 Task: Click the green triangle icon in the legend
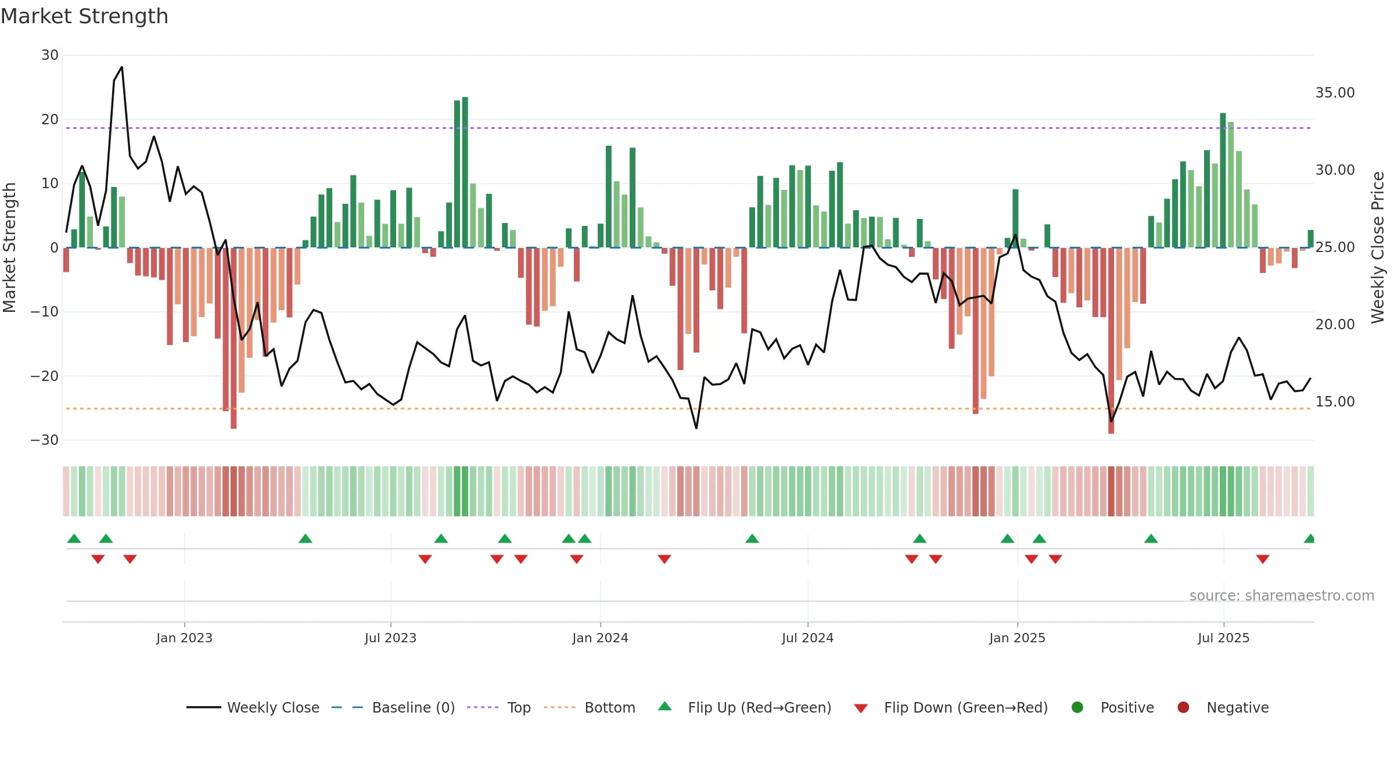click(x=665, y=706)
